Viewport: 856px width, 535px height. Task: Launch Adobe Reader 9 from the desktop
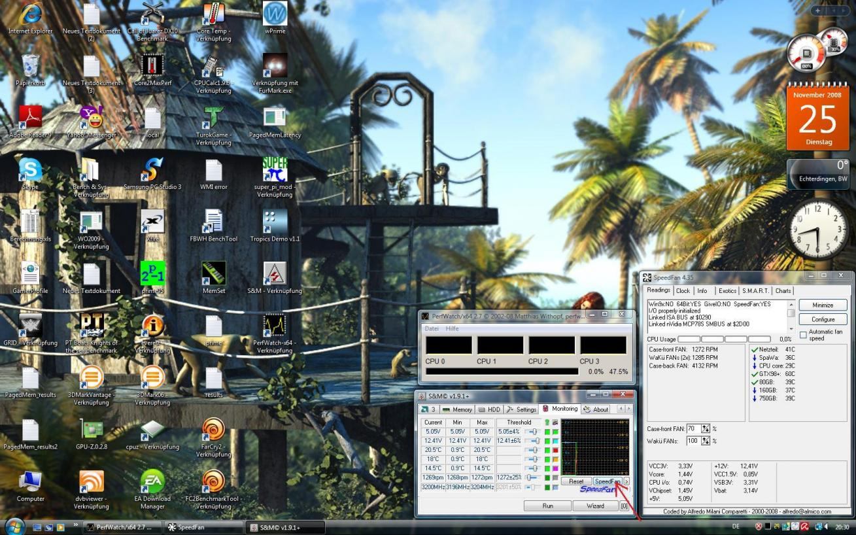pyautogui.click(x=30, y=122)
